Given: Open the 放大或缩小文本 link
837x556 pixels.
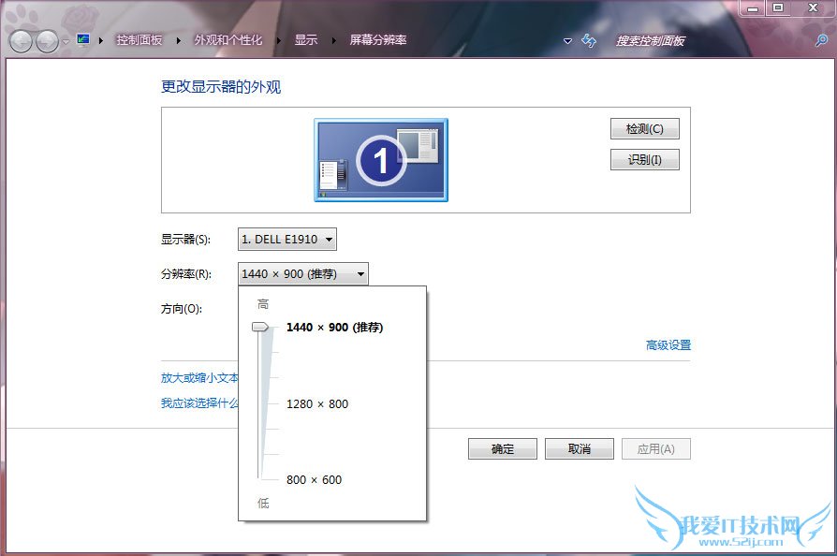Looking at the screenshot, I should [x=199, y=378].
